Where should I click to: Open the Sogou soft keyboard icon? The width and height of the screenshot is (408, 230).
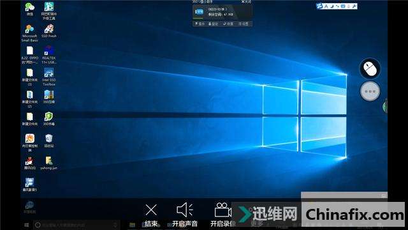click(343, 6)
